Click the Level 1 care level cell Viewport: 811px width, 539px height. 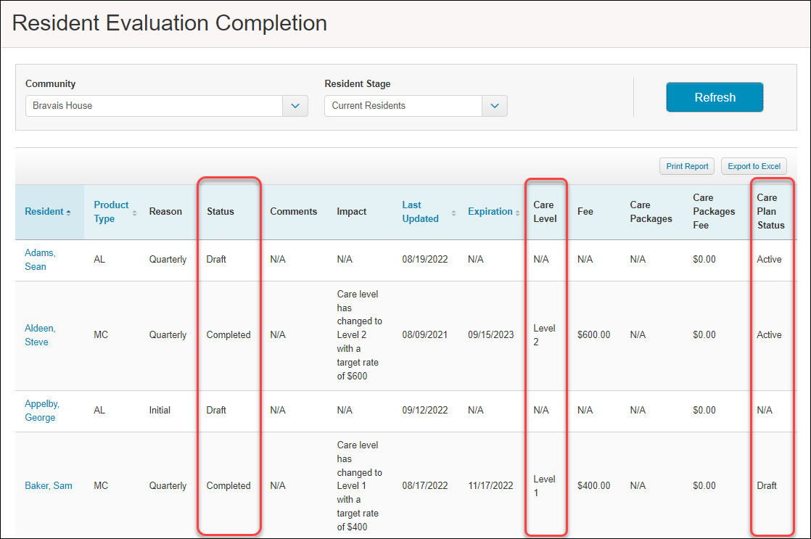click(x=544, y=486)
